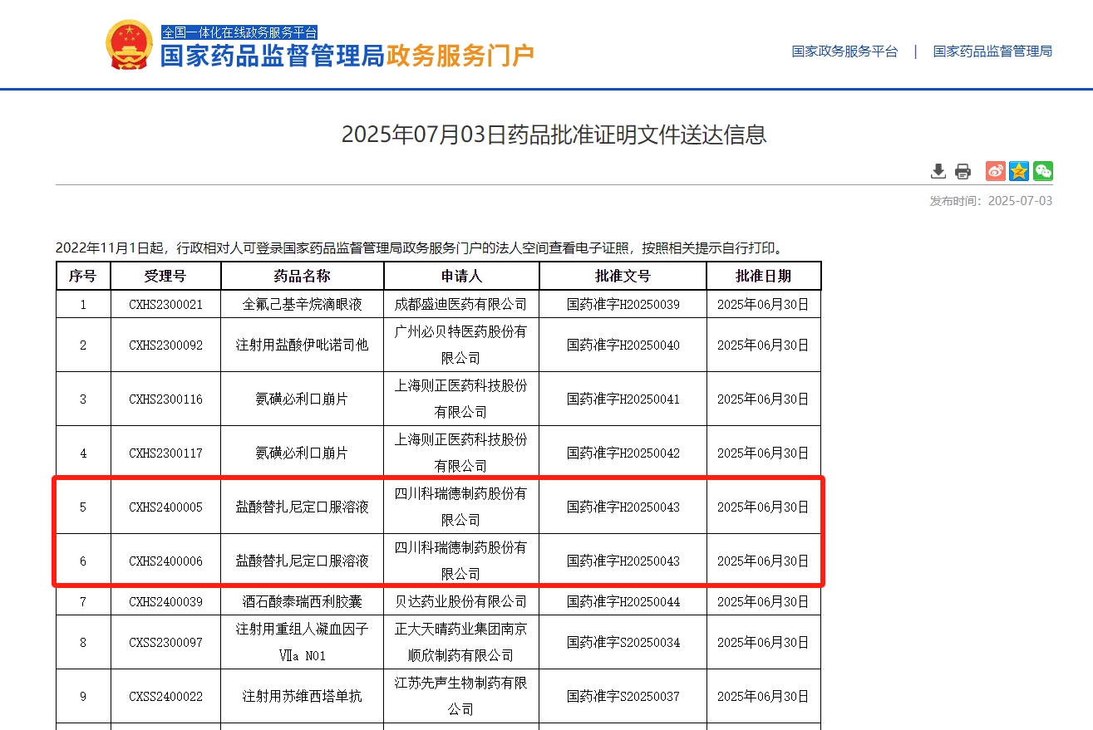Click the 药品名称 column header
The height and width of the screenshot is (730, 1093).
302,276
